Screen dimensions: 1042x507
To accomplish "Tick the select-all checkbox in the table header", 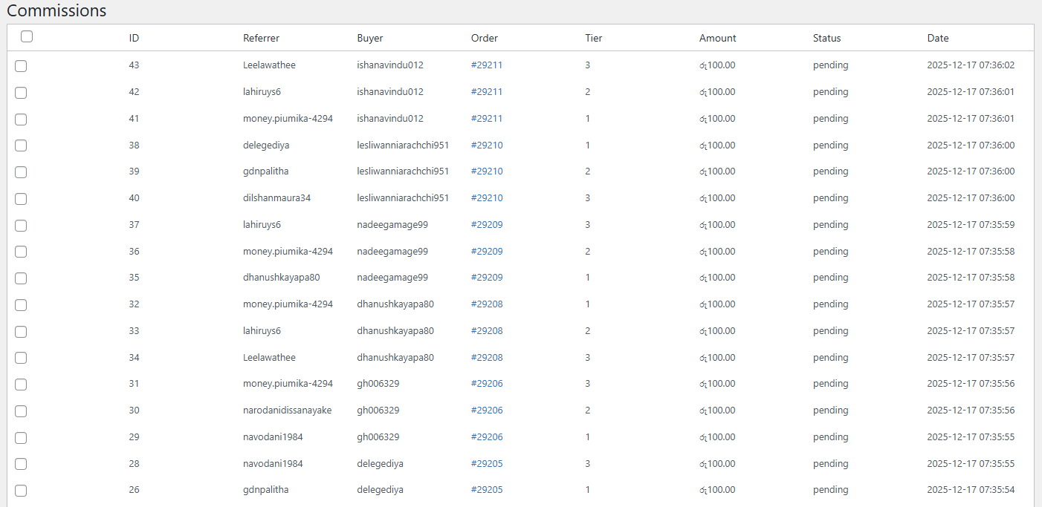I will coord(27,36).
